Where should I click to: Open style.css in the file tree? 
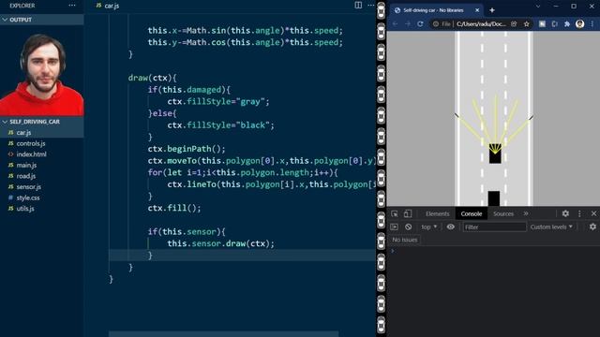[x=41, y=198]
